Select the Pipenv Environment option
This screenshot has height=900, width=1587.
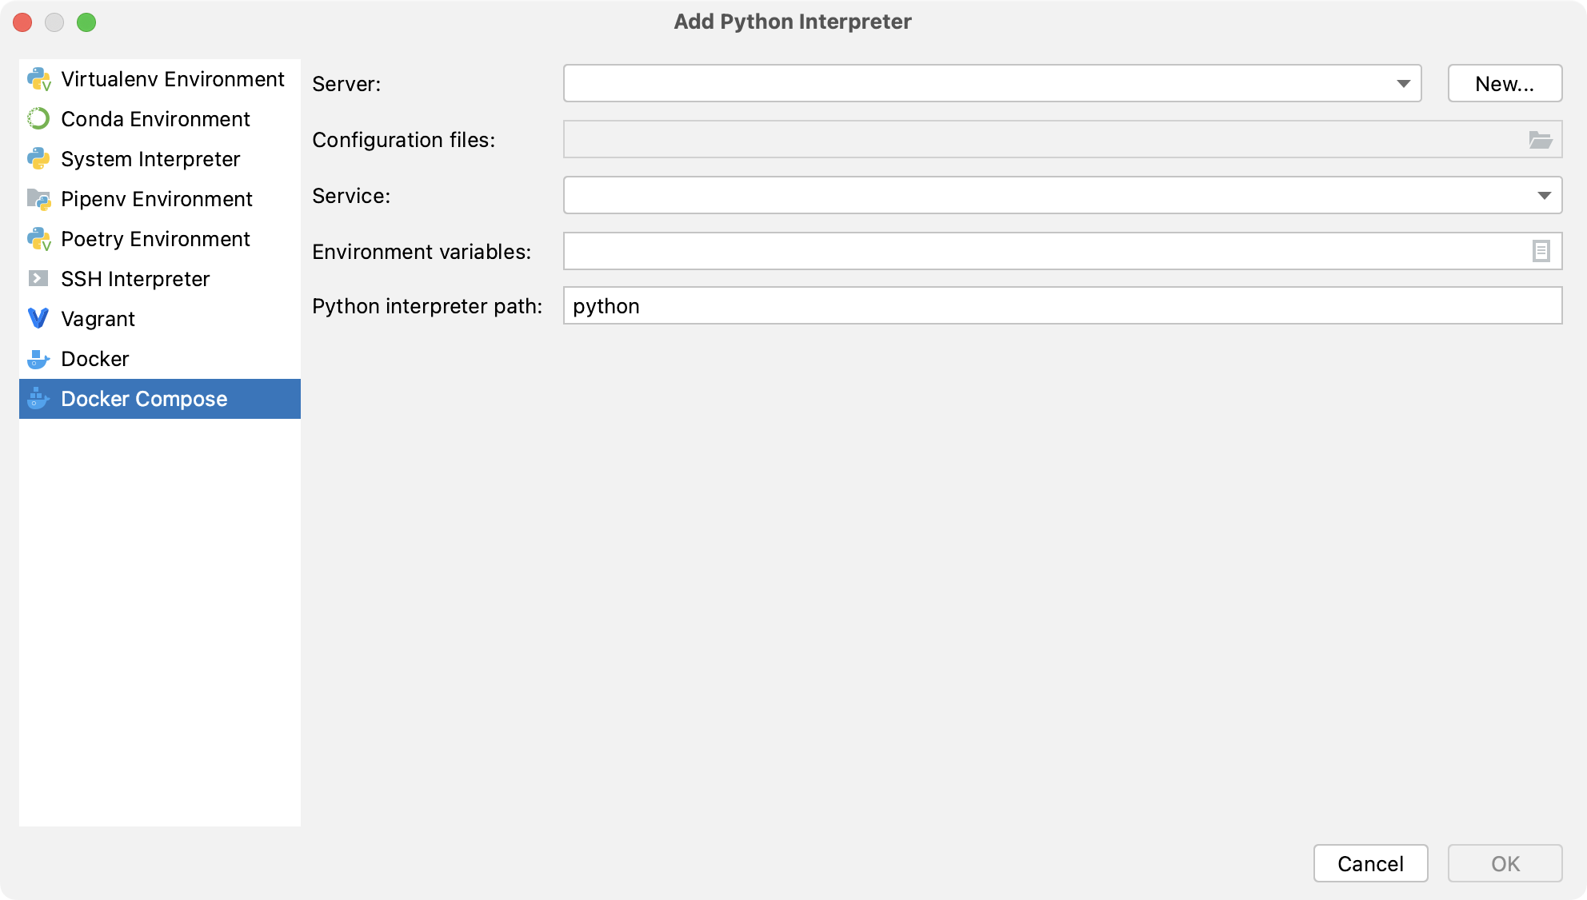pos(158,198)
